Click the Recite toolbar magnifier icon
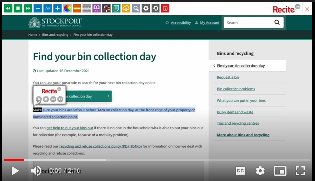This screenshot has width=315, height=181. 136,8
